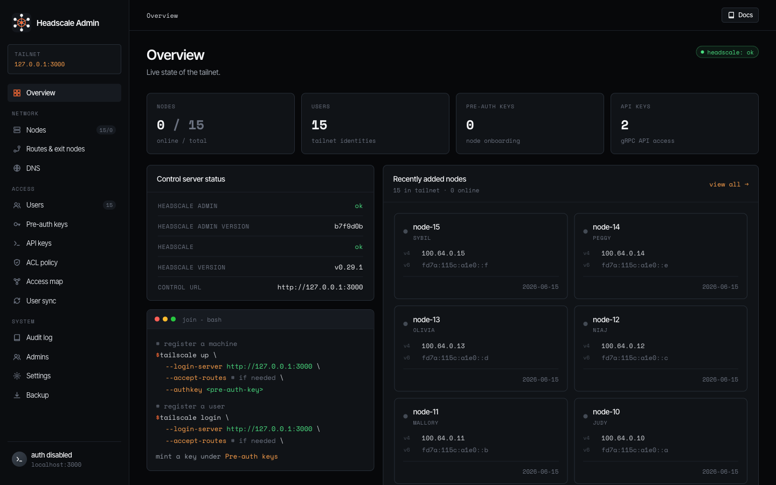This screenshot has width=776, height=485.
Task: Open the DNS section
Action: [x=64, y=168]
